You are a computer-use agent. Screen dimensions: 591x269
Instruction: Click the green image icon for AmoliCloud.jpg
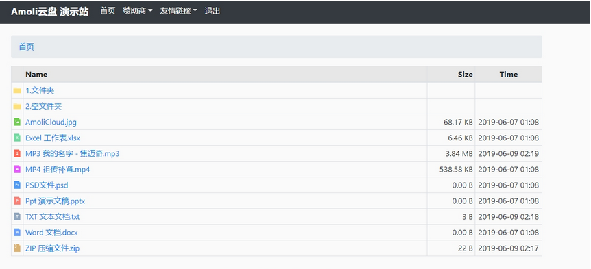17,122
